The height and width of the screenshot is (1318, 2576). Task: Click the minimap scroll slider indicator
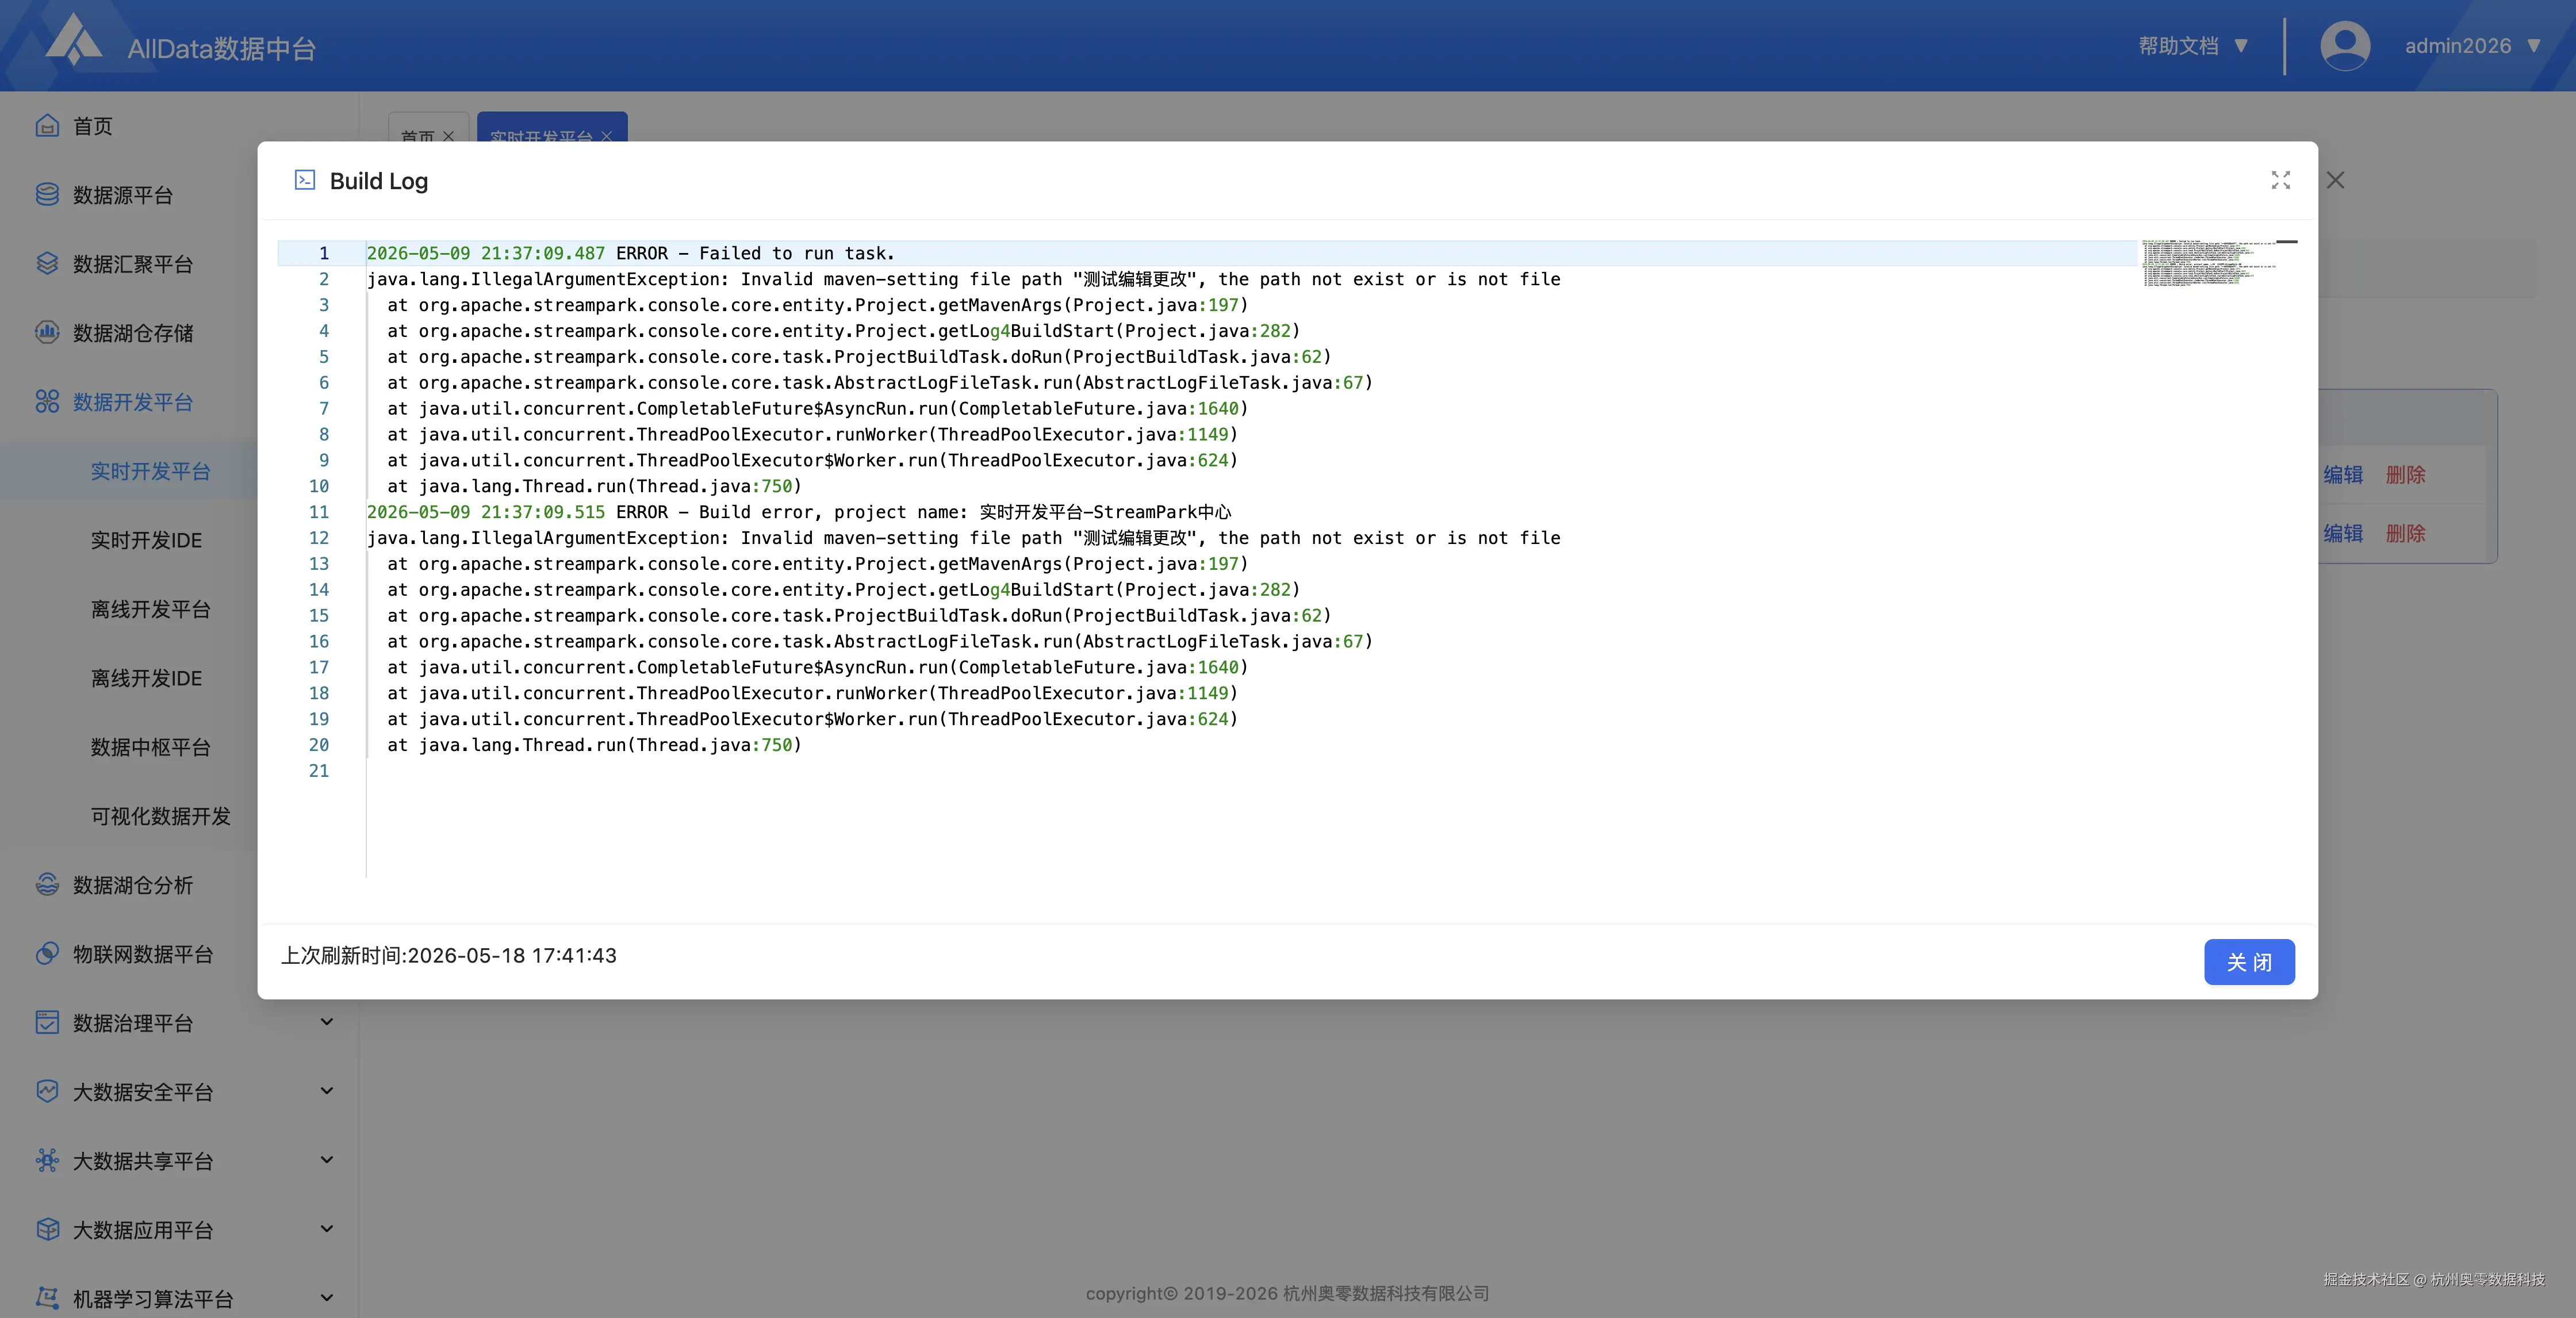click(x=2287, y=242)
